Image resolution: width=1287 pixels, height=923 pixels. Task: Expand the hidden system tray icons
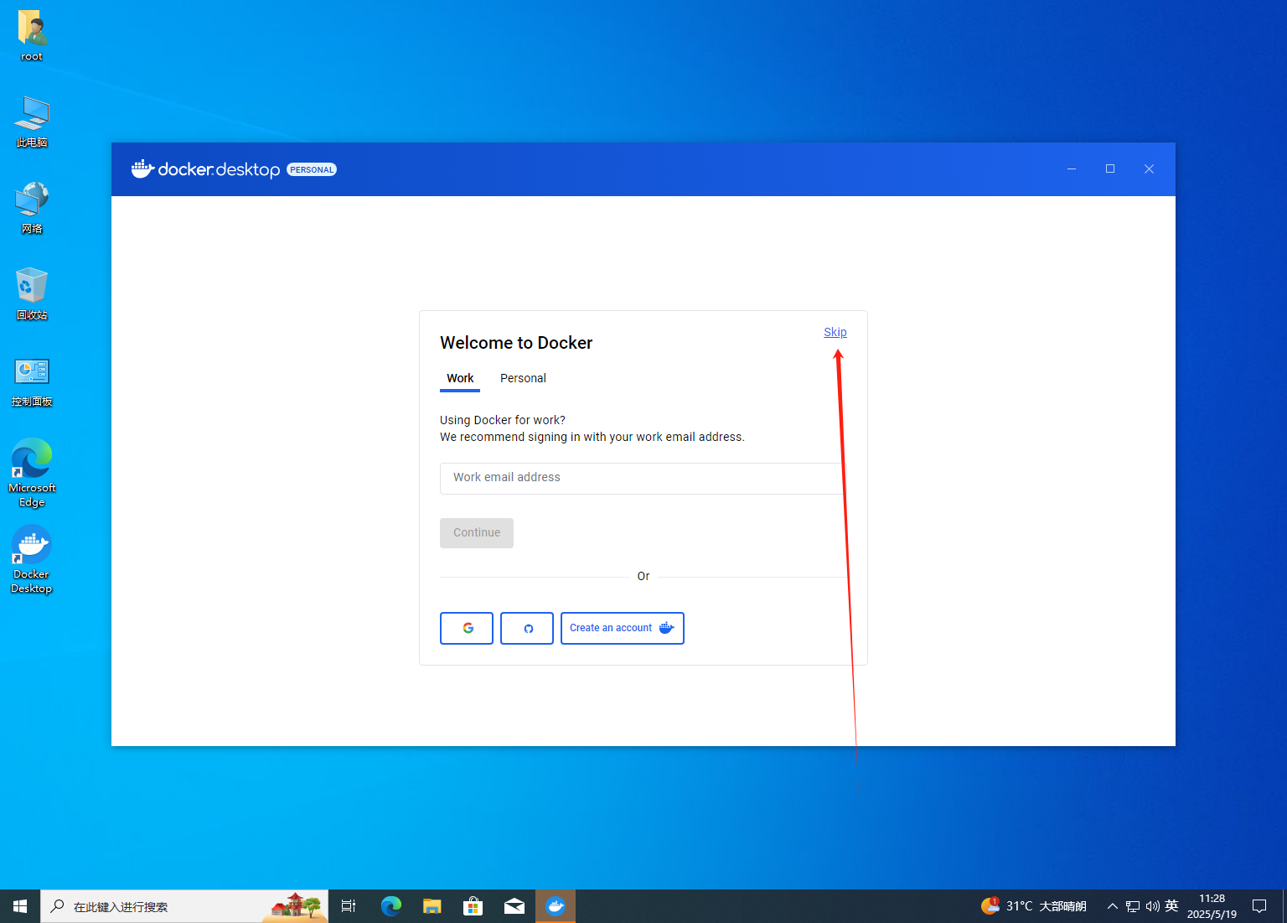point(1113,906)
